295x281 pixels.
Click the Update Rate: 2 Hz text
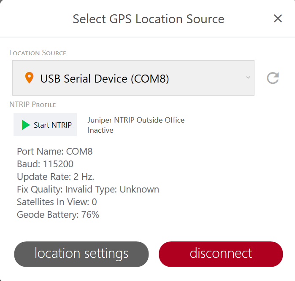(x=55, y=177)
